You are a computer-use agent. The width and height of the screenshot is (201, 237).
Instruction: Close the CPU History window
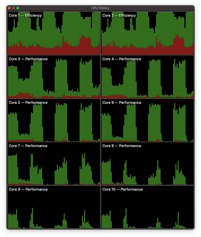pyautogui.click(x=9, y=8)
